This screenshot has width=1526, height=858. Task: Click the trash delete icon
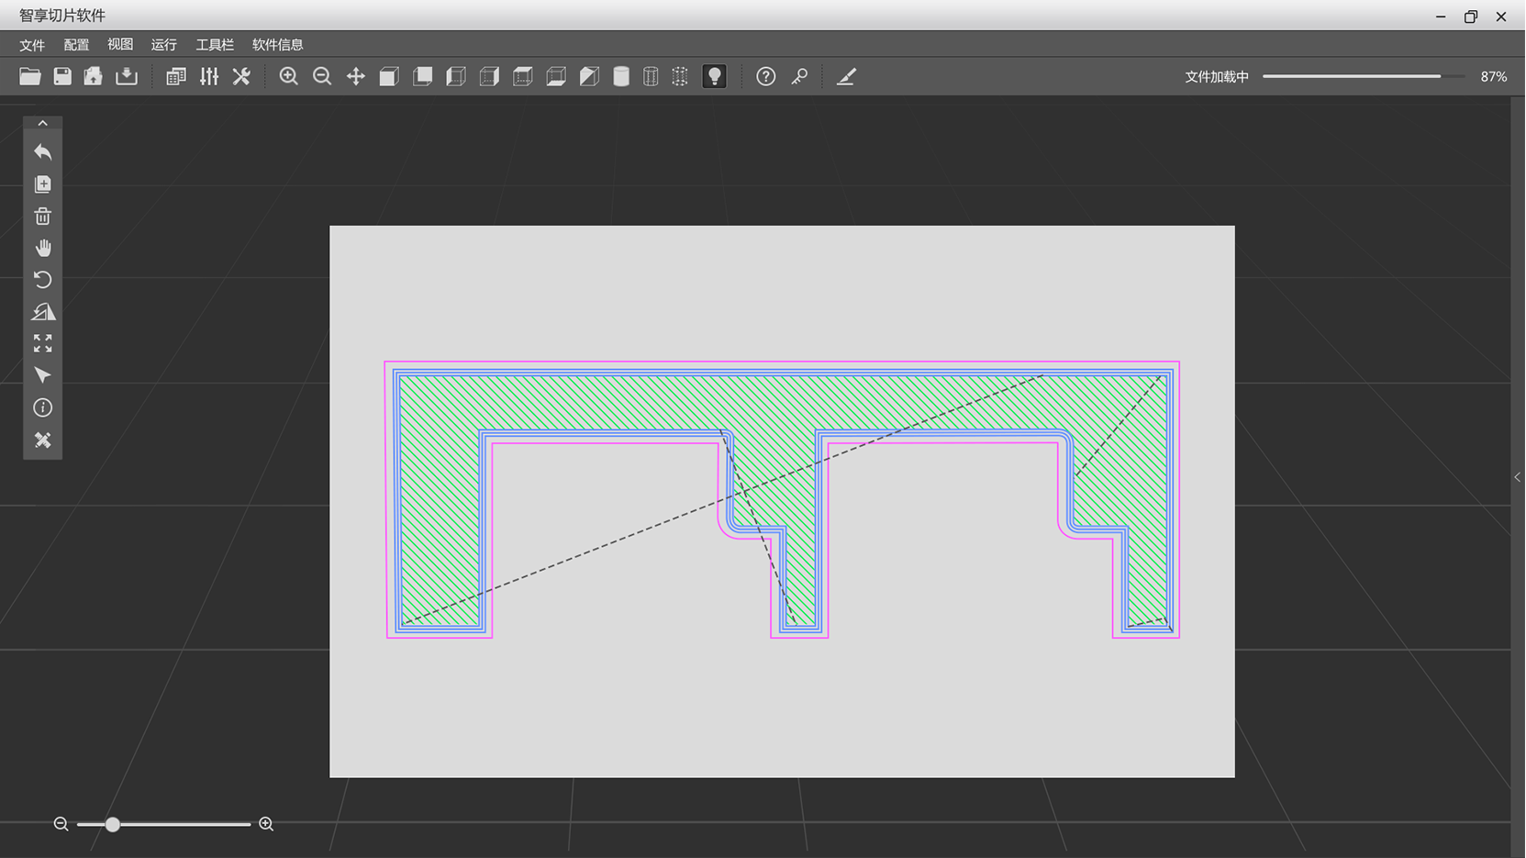pos(42,217)
